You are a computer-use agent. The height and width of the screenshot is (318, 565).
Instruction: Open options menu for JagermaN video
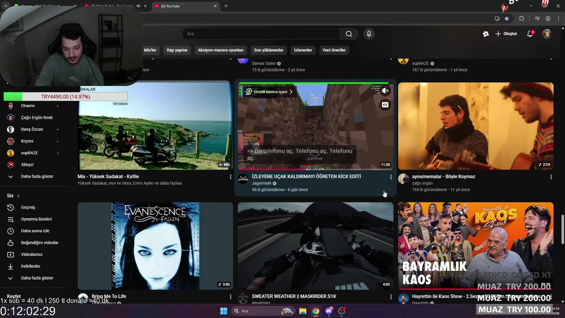coord(391,177)
